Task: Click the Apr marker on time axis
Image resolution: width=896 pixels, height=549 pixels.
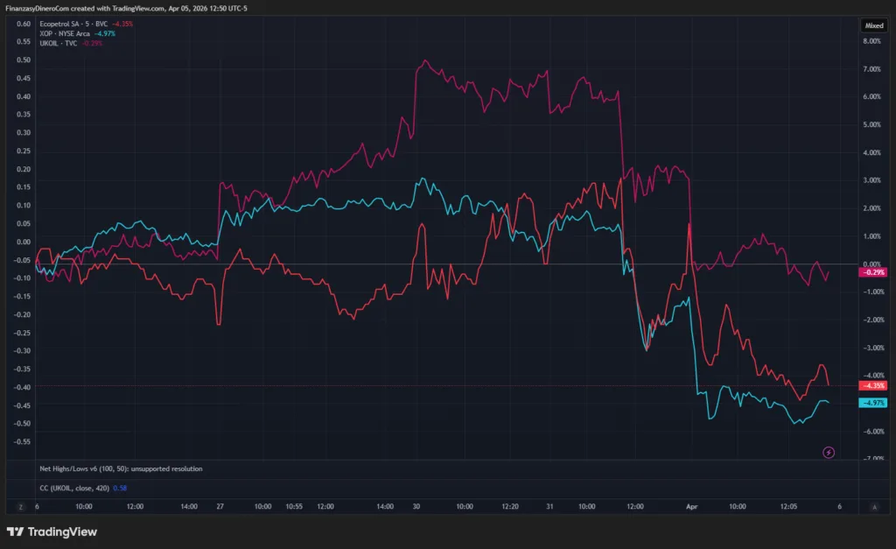Action: [x=692, y=506]
